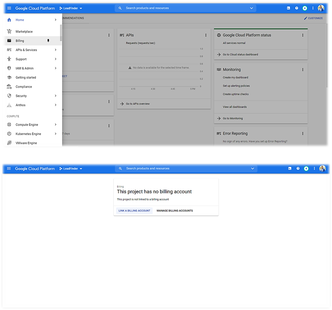Click the Compute Engine sidebar icon
This screenshot has height=310, width=332.
click(x=9, y=125)
